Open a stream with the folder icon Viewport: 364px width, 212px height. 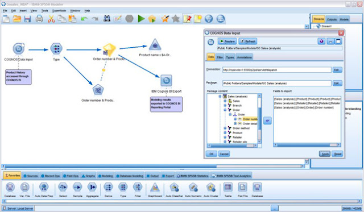pyautogui.click(x=17, y=19)
